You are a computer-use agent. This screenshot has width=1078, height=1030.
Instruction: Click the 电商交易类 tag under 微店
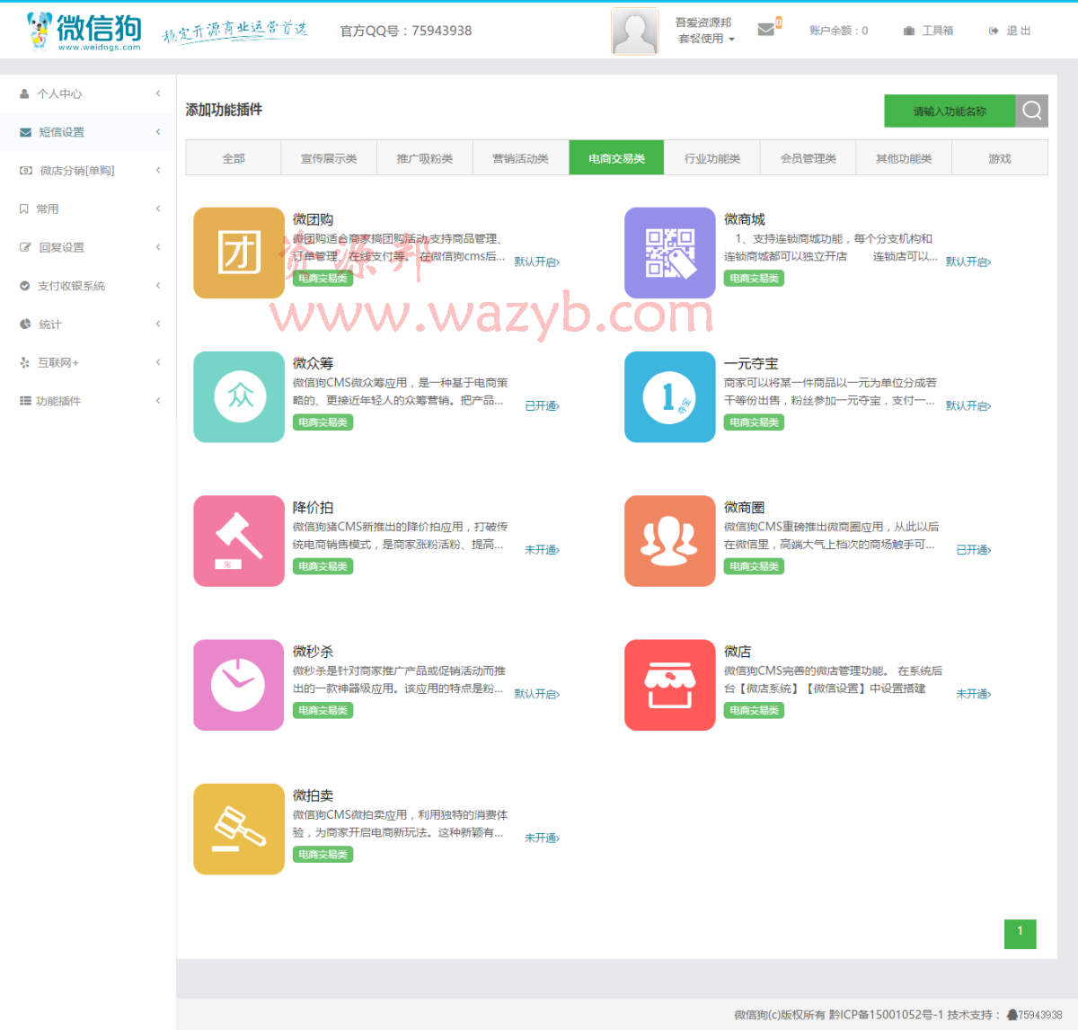[x=755, y=710]
